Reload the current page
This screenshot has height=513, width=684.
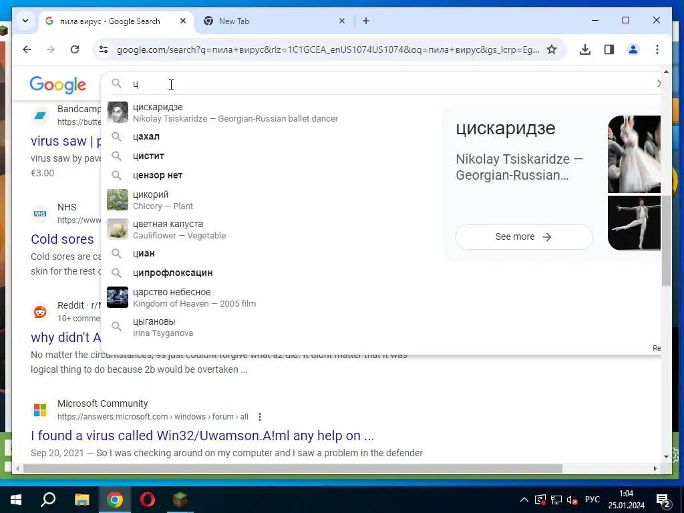75,49
